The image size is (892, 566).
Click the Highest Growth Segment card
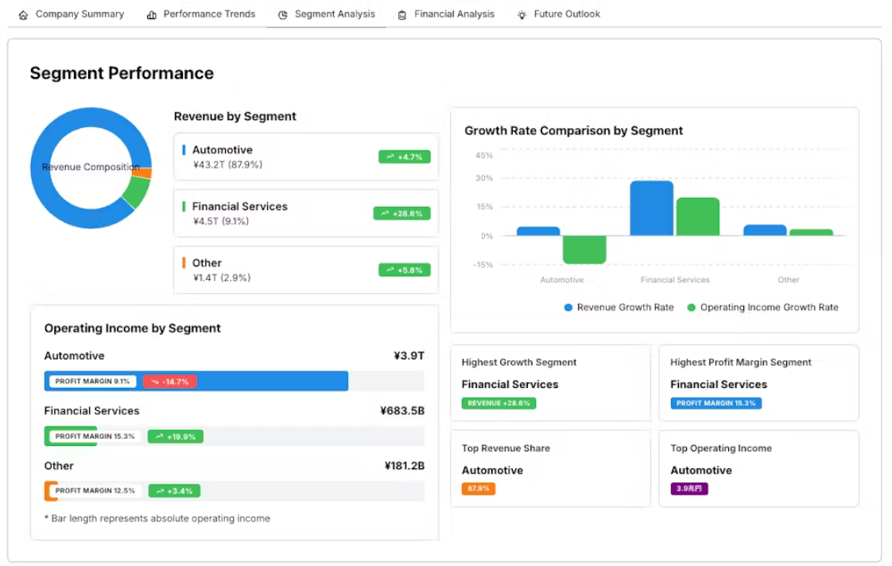(551, 383)
